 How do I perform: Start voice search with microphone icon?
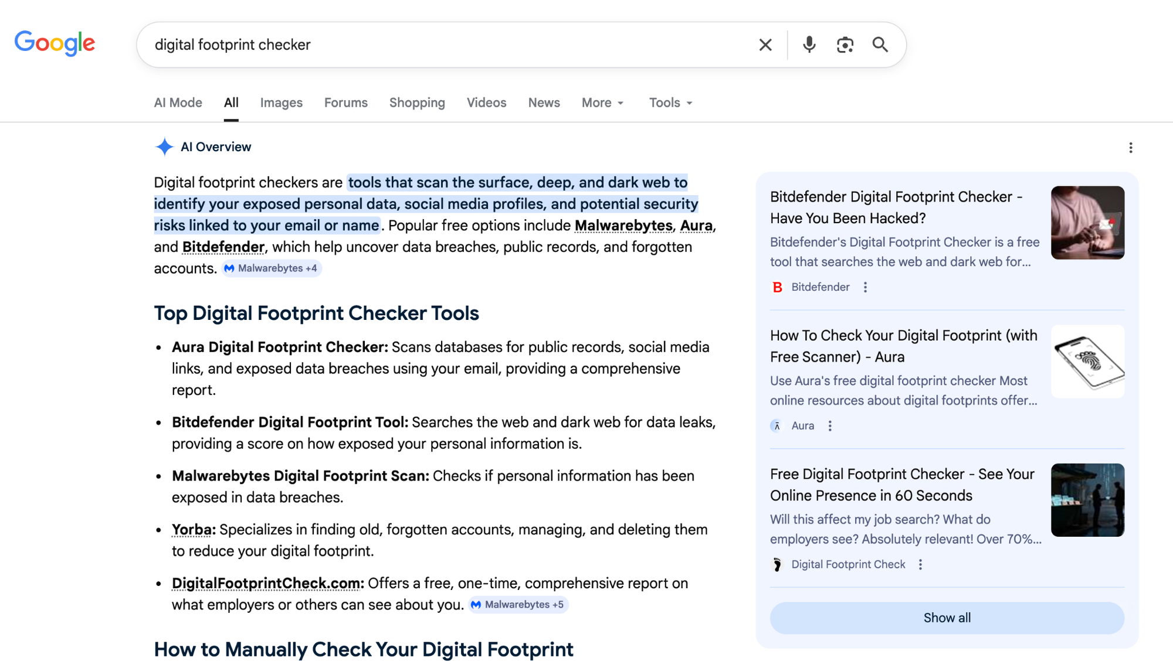pos(809,45)
